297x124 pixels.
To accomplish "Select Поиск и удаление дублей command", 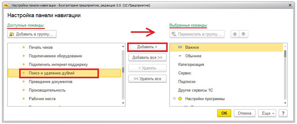I will (x=64, y=73).
